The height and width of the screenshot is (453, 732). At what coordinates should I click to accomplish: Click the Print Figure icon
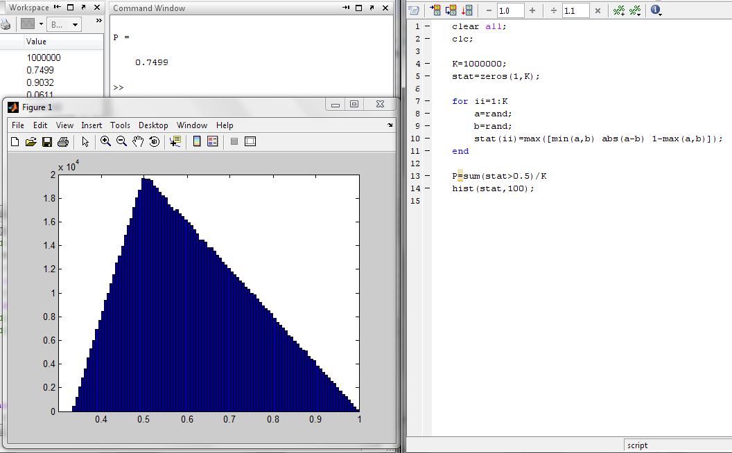click(63, 141)
